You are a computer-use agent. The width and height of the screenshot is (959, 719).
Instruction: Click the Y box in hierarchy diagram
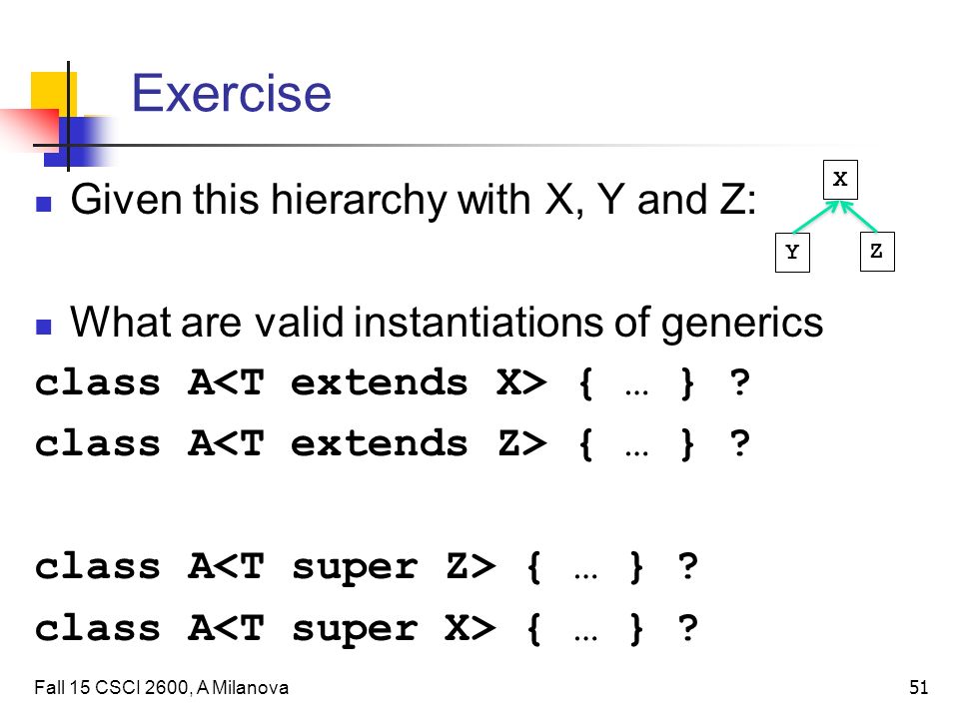tap(792, 252)
